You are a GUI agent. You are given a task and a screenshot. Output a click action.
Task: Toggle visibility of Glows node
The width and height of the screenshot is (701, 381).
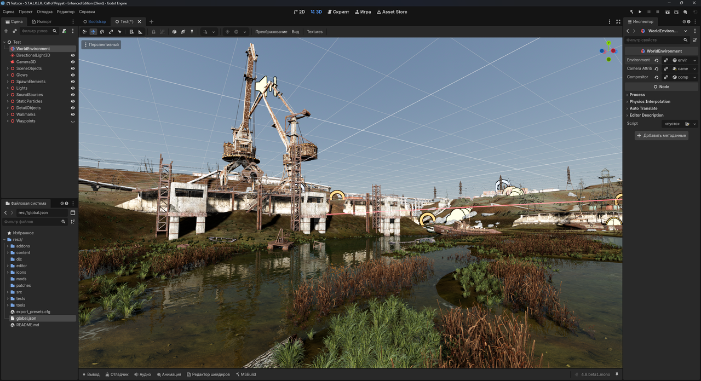[x=73, y=75]
